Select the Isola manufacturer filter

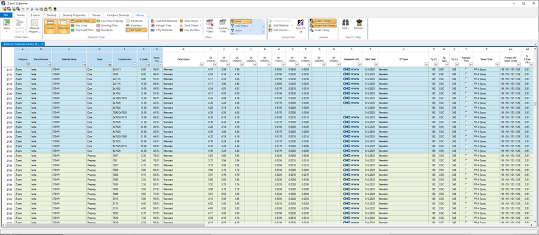[x=241, y=22]
